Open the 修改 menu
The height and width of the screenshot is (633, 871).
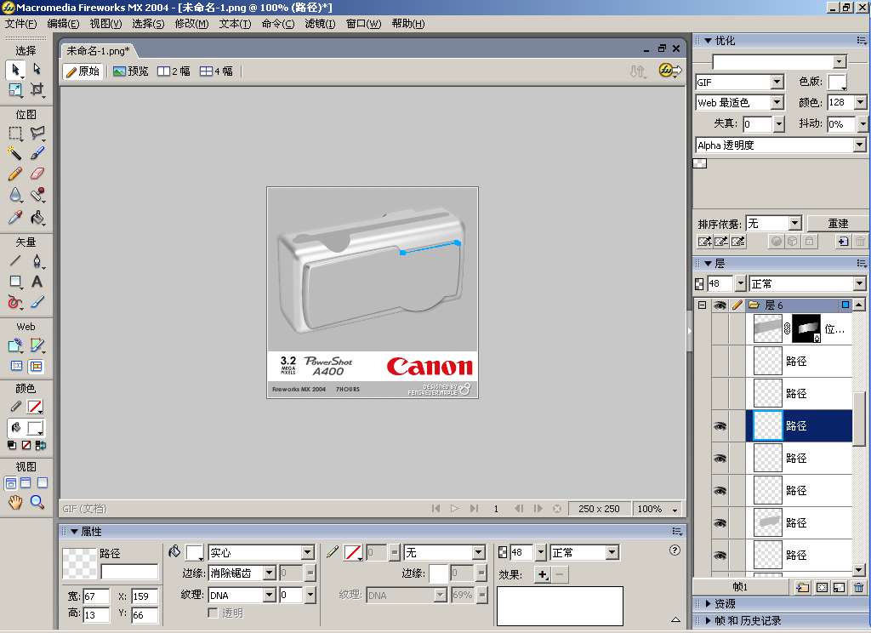point(191,23)
